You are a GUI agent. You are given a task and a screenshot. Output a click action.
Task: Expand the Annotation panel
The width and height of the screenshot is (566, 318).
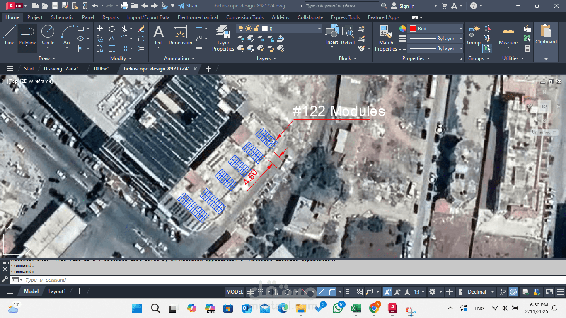pos(179,58)
